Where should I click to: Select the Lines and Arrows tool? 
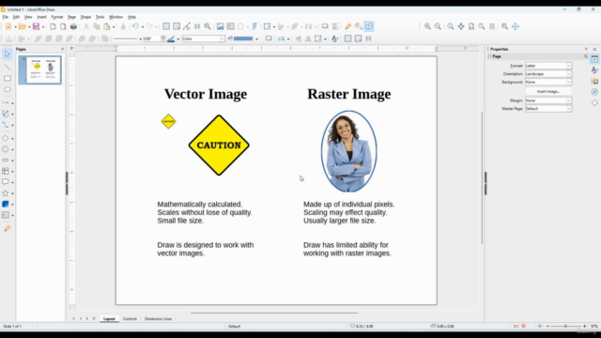pyautogui.click(x=6, y=103)
